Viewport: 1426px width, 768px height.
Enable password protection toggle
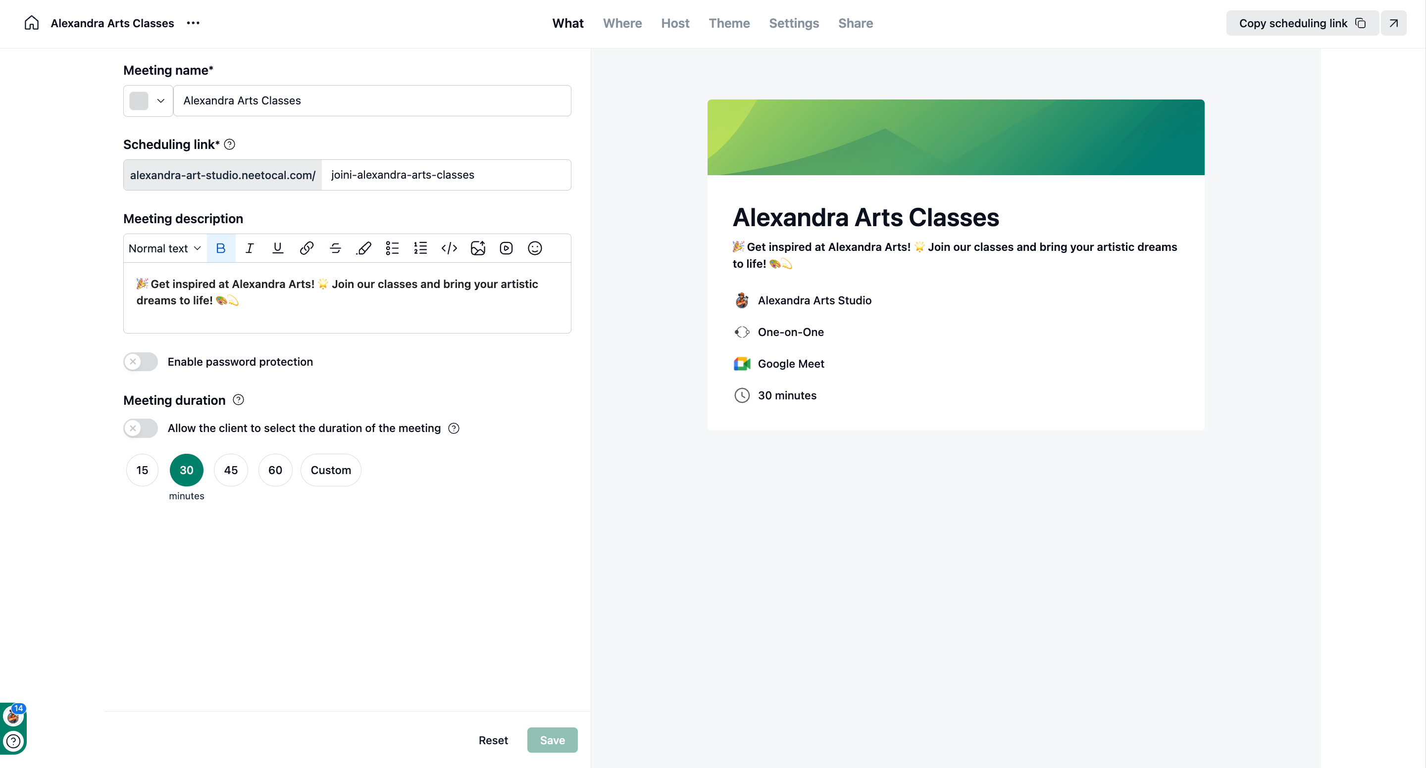(x=141, y=362)
